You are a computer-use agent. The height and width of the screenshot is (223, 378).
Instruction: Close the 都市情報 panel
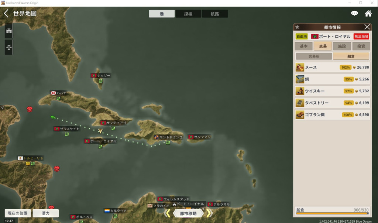coord(367,27)
